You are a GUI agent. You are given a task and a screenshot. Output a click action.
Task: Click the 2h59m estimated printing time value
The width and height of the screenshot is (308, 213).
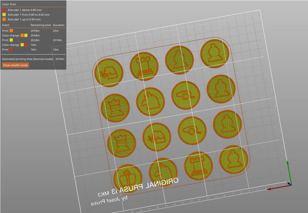coord(60,59)
